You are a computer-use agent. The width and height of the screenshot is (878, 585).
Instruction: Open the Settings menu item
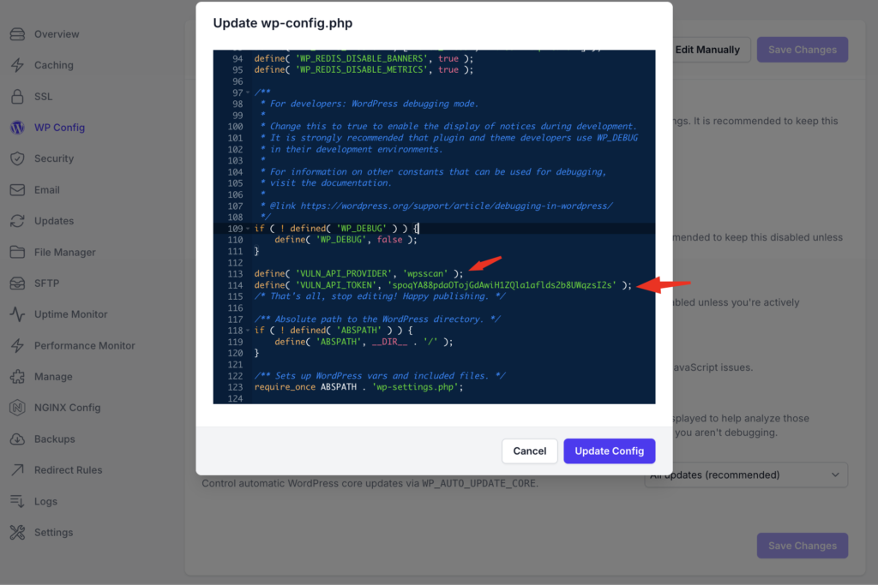click(x=53, y=533)
